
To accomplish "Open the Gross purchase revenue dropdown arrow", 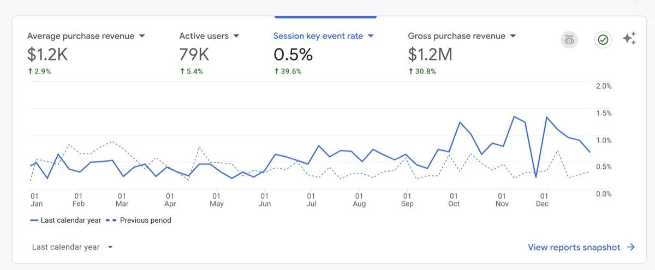I will tap(513, 36).
